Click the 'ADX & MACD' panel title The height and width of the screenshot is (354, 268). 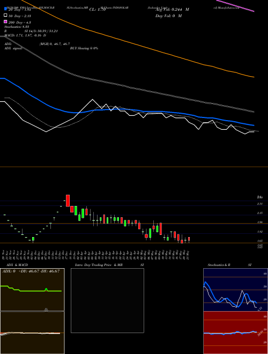pyautogui.click(x=17, y=265)
